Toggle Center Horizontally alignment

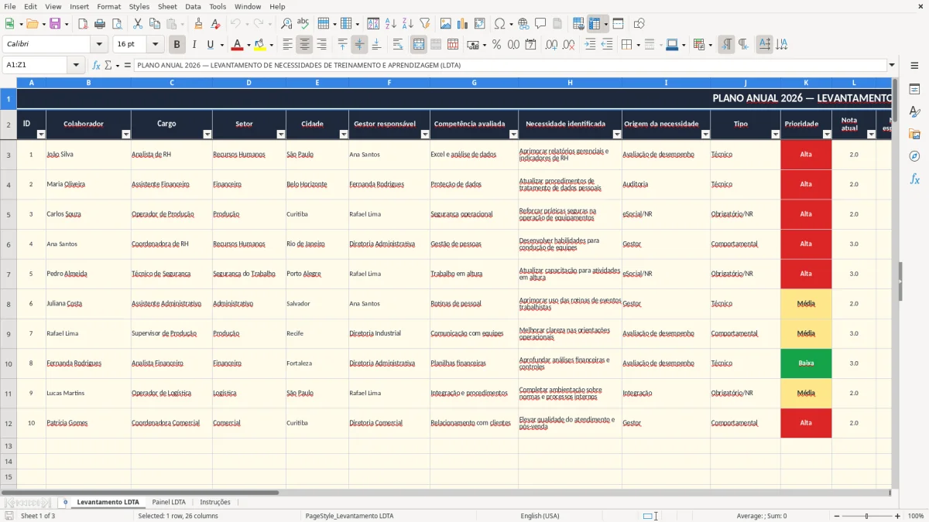(305, 45)
